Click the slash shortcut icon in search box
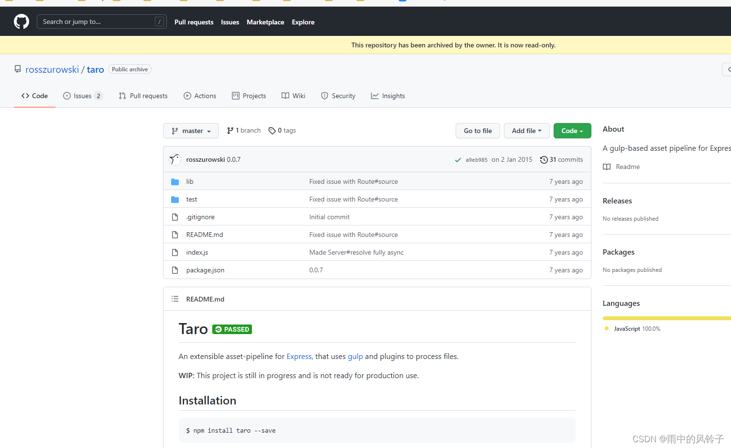Viewport: 731px width, 448px height. point(160,22)
